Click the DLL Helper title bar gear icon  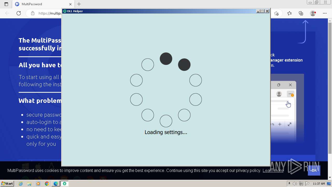pyautogui.click(x=65, y=11)
